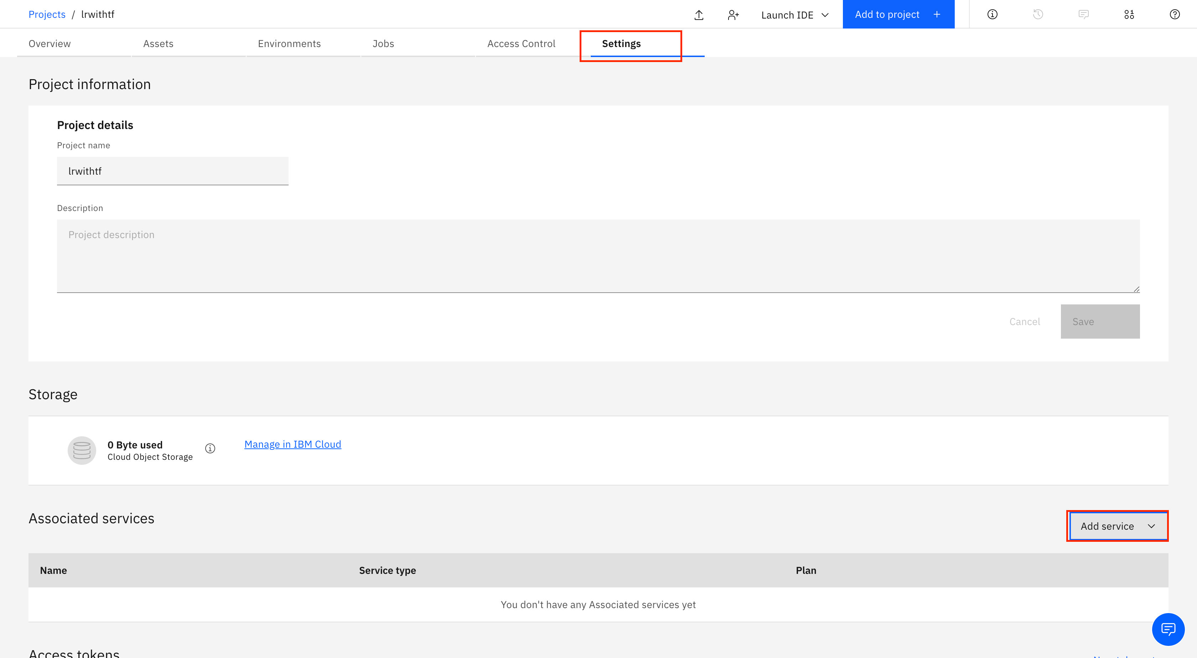Click the Project description text area
1197x658 pixels.
coord(598,256)
